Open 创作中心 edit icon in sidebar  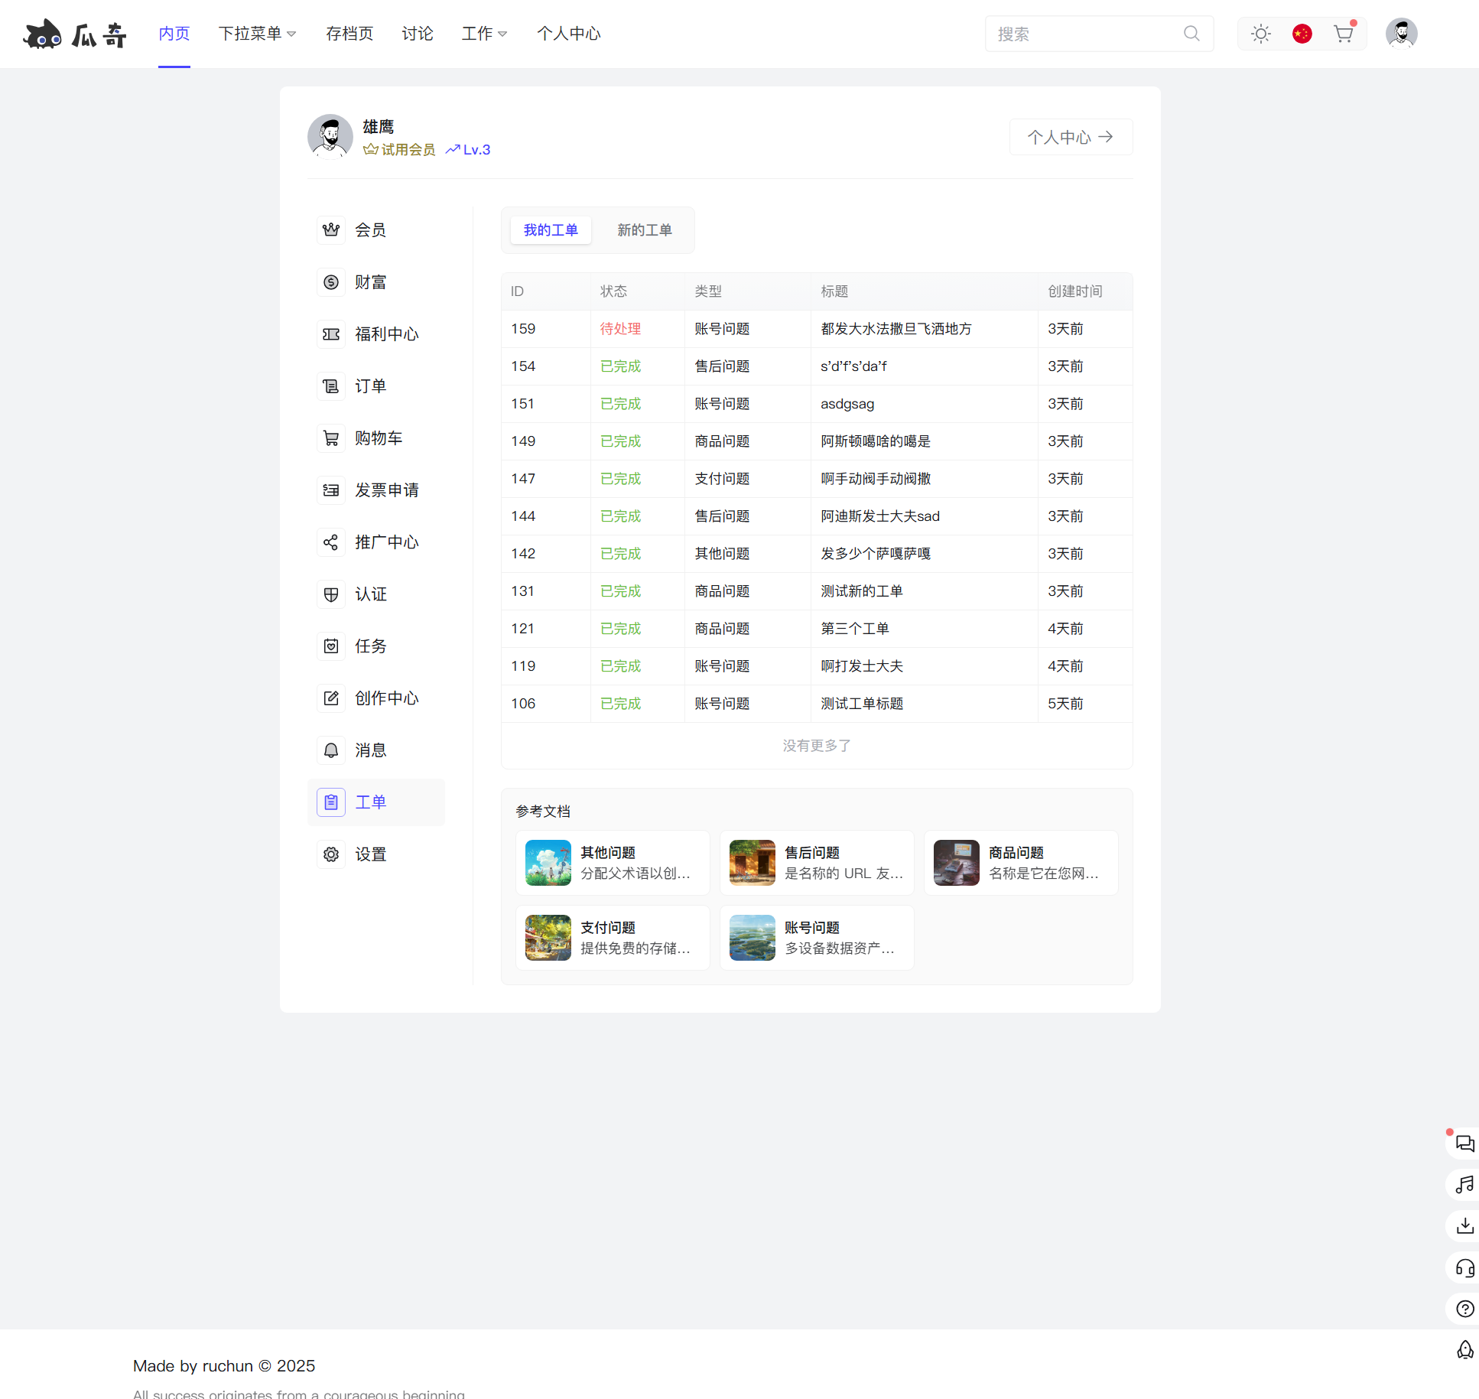tap(331, 698)
